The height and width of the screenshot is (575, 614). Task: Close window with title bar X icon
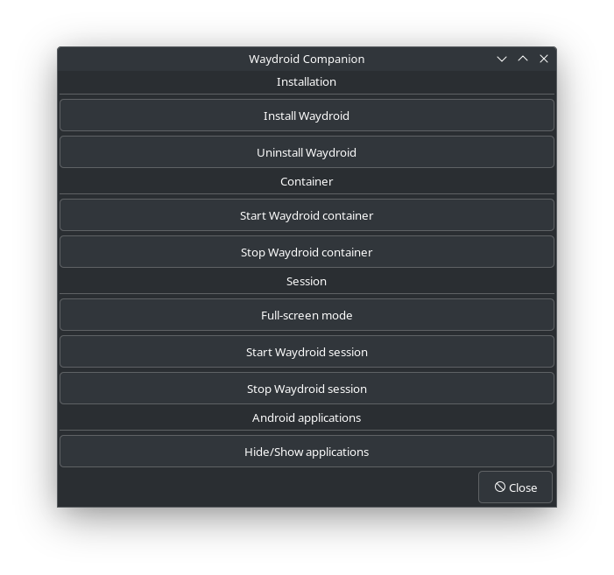point(544,59)
